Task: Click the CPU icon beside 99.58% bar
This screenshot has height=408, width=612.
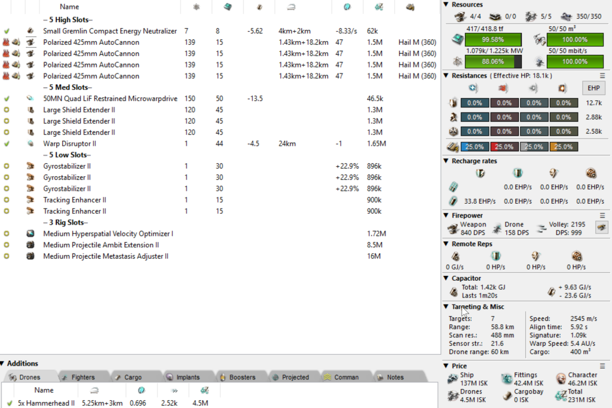Action: tap(457, 39)
